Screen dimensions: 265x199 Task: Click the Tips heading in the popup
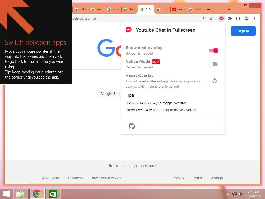(130, 95)
